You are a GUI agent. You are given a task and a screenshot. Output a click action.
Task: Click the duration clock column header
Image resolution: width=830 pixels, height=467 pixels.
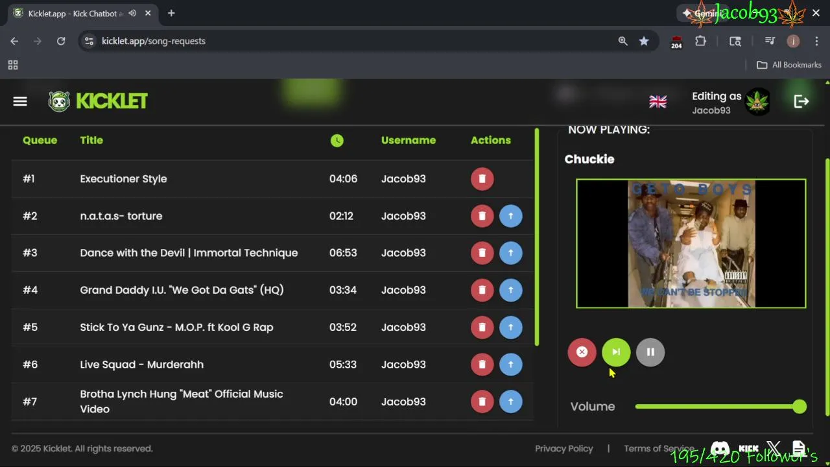coord(337,140)
